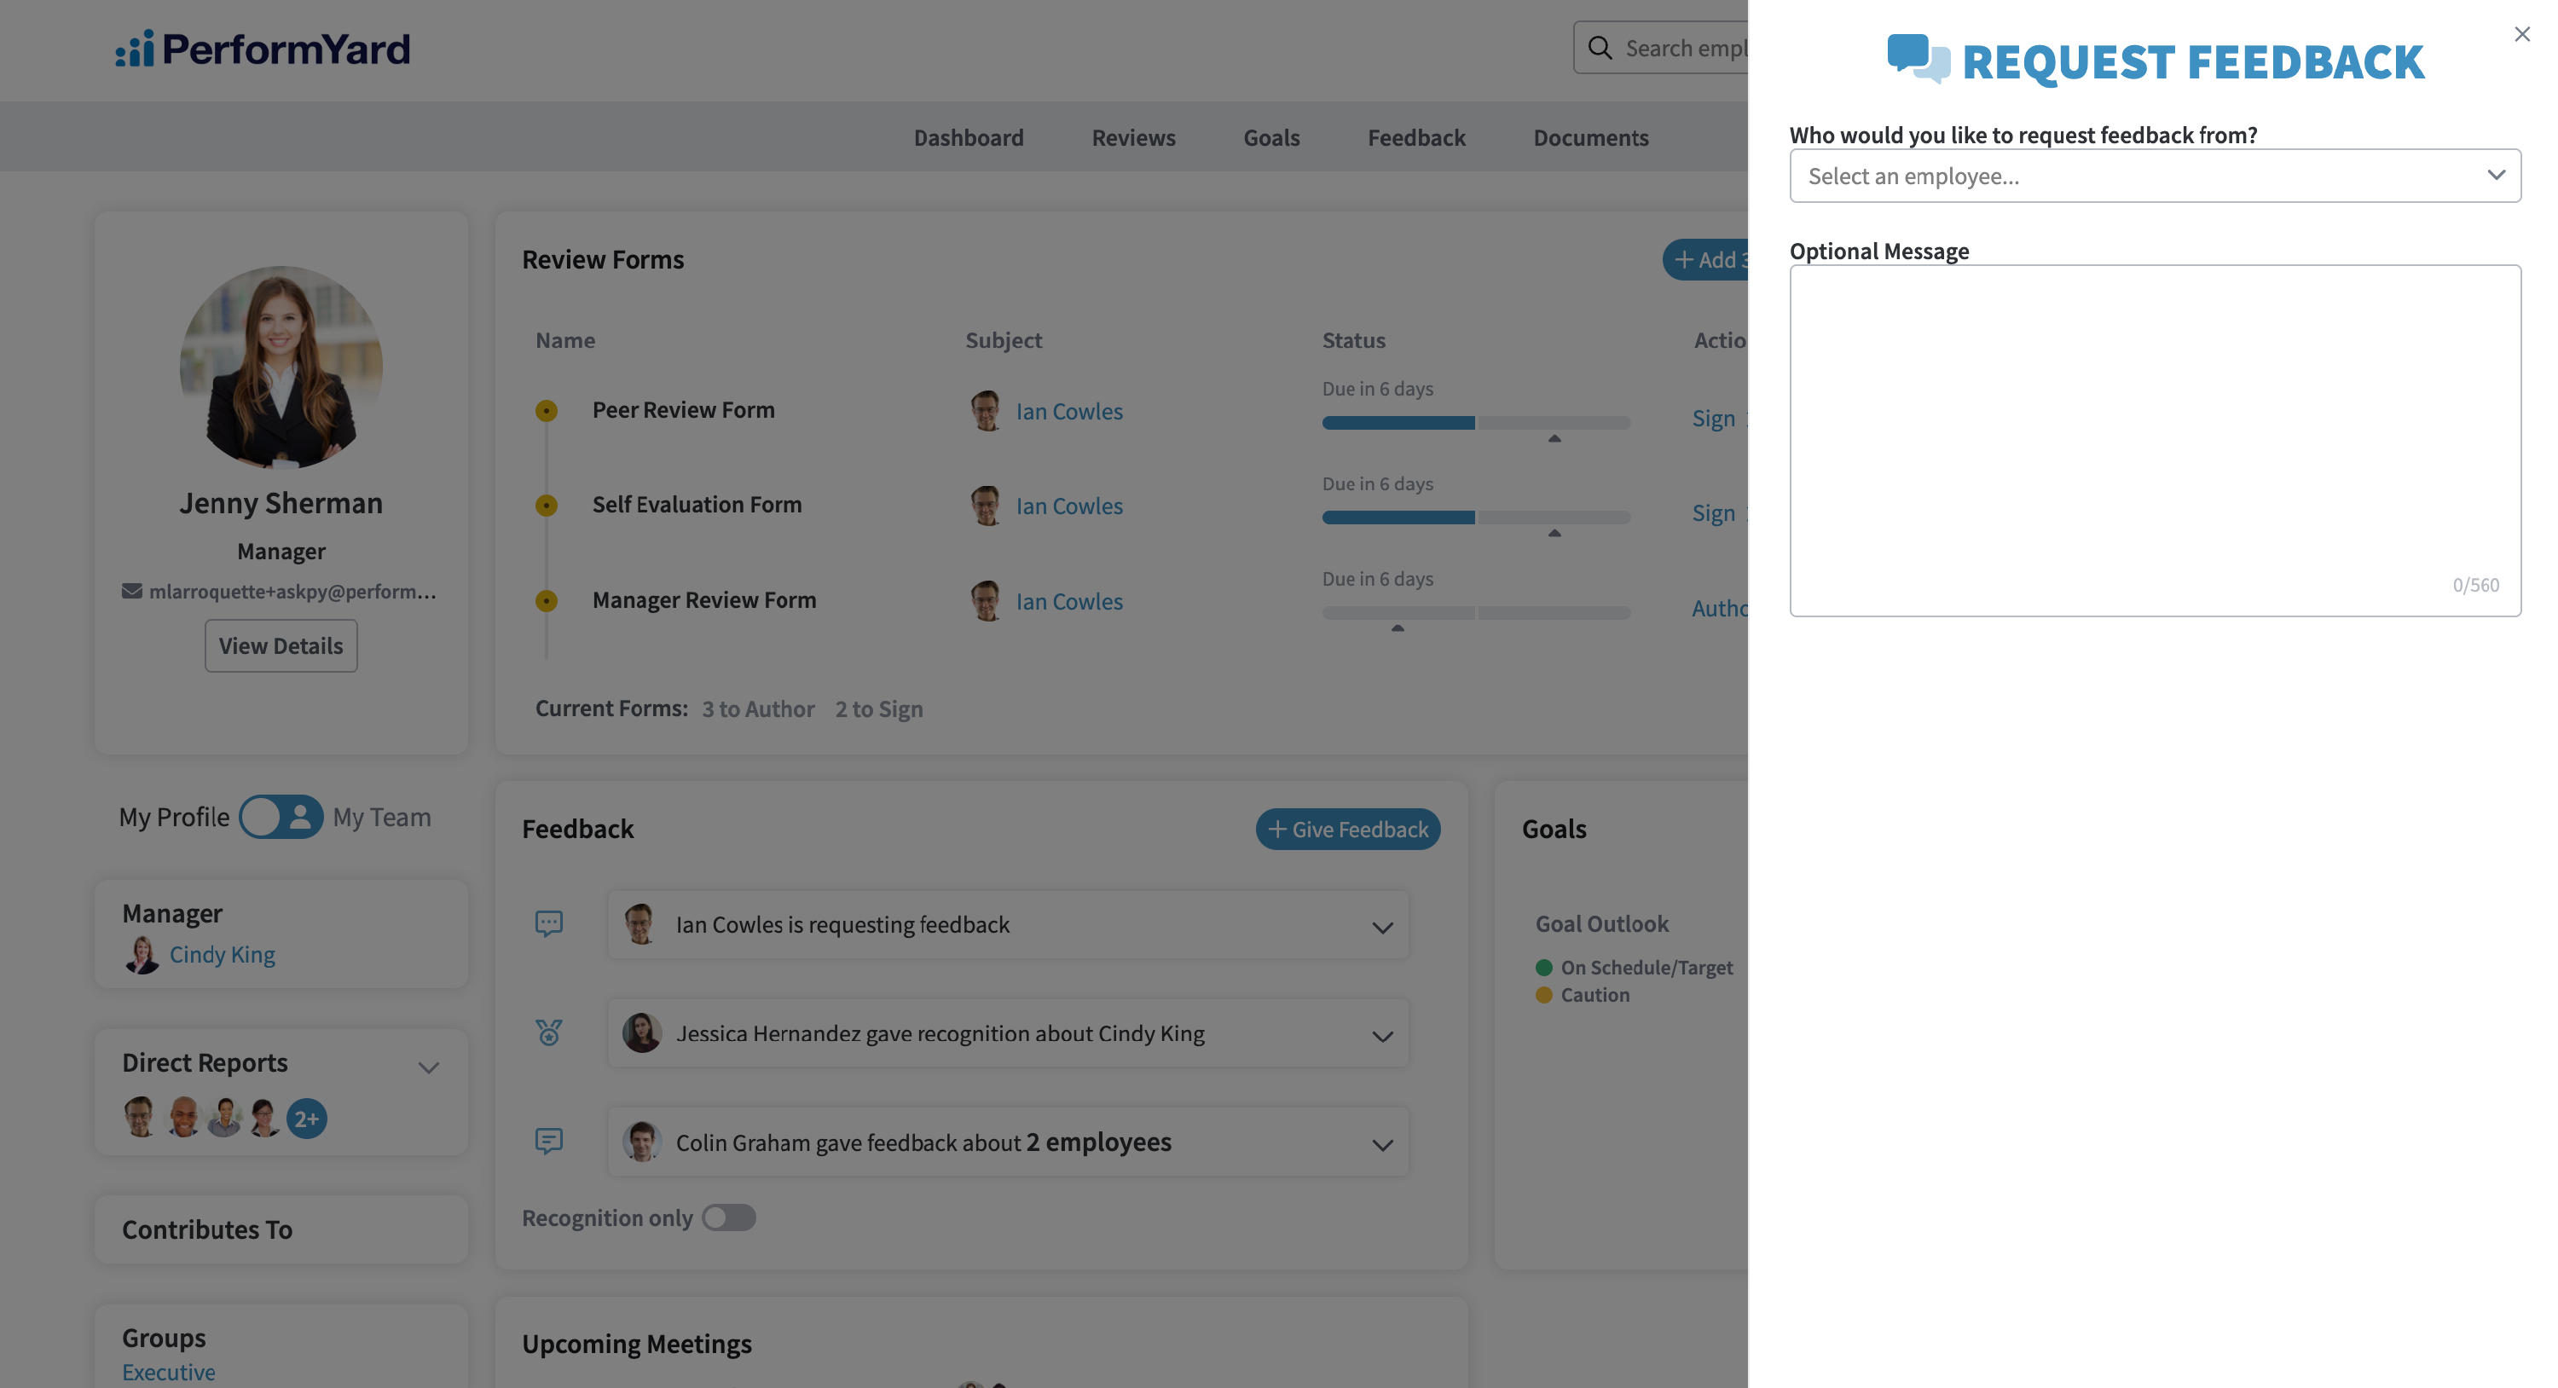Click the recognition medal icon
This screenshot has height=1388, width=2558.
tap(548, 1032)
